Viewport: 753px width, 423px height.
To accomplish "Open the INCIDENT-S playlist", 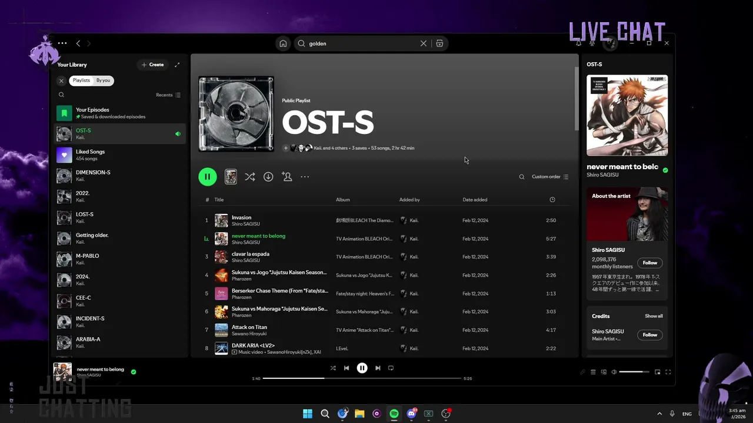I will (x=121, y=321).
